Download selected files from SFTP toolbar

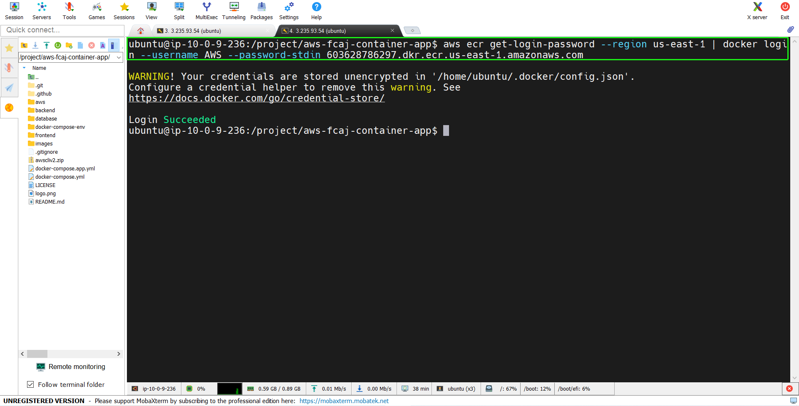tap(35, 45)
